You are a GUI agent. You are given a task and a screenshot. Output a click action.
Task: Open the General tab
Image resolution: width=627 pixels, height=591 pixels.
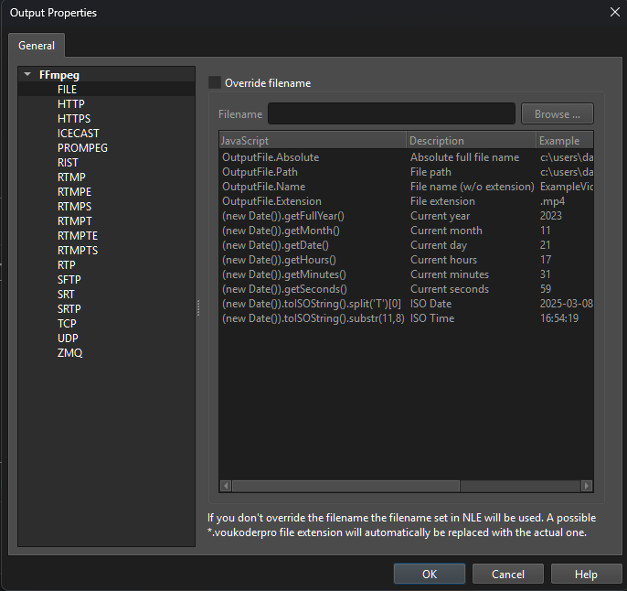[x=37, y=46]
